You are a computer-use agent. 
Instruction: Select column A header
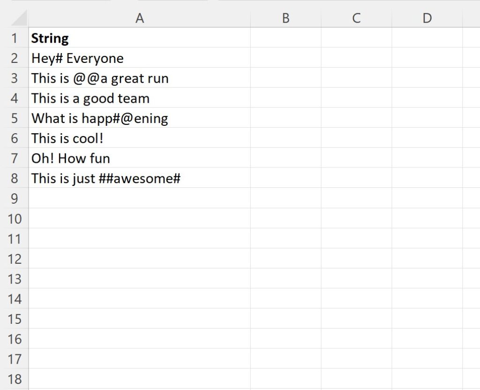click(140, 18)
